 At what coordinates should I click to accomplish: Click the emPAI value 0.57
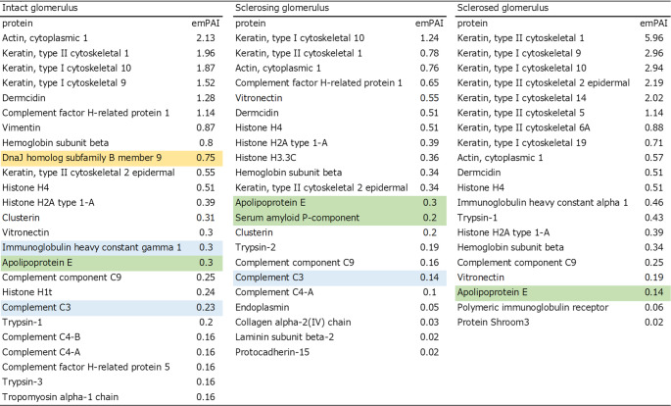click(654, 158)
